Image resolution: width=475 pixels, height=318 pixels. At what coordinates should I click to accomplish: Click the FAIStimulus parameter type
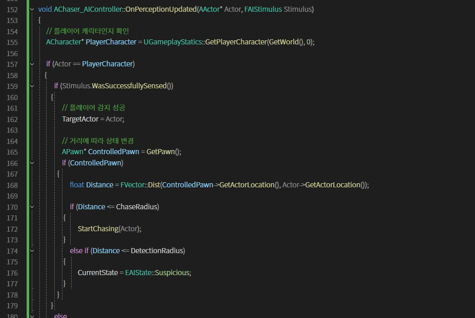[x=263, y=9]
